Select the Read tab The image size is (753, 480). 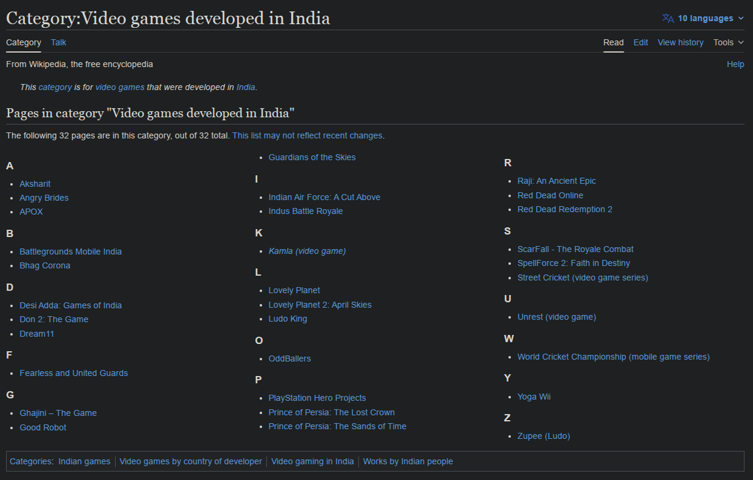point(613,42)
